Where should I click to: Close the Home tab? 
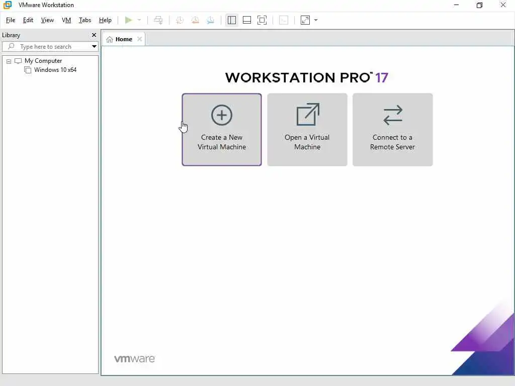click(x=140, y=39)
